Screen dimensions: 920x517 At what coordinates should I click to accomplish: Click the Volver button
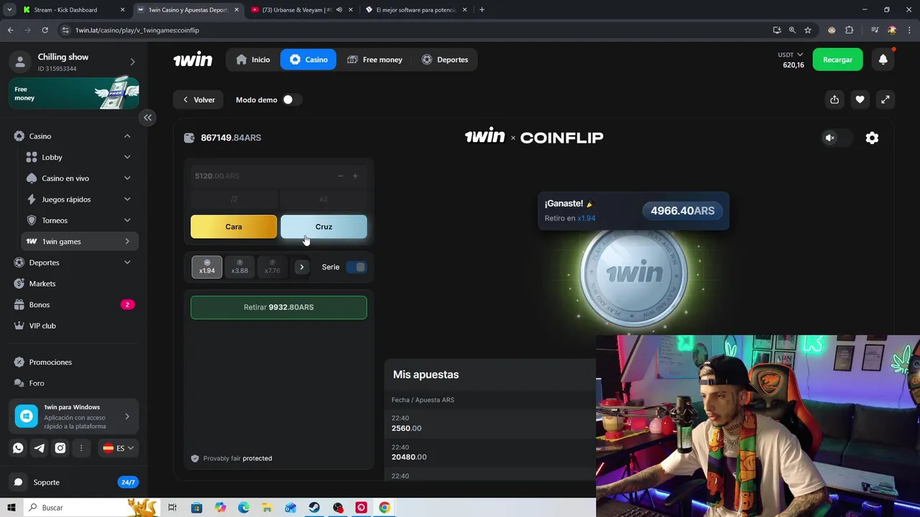point(198,100)
